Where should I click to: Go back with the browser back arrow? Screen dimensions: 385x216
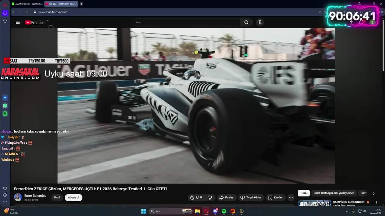(x=14, y=12)
